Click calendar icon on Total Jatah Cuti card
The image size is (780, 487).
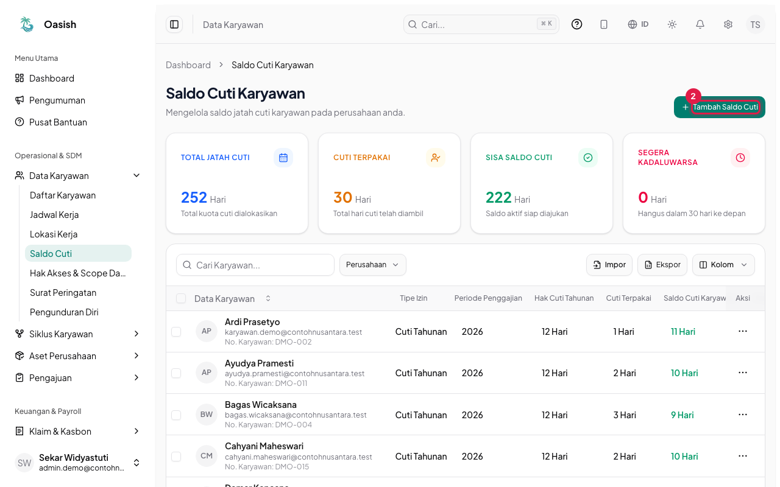[x=283, y=158]
